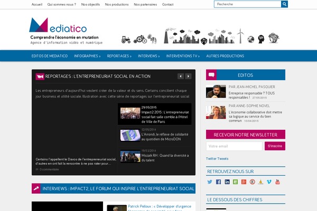Click the Editos section header
Viewport: 317px width, 211px height.
[x=246, y=75]
